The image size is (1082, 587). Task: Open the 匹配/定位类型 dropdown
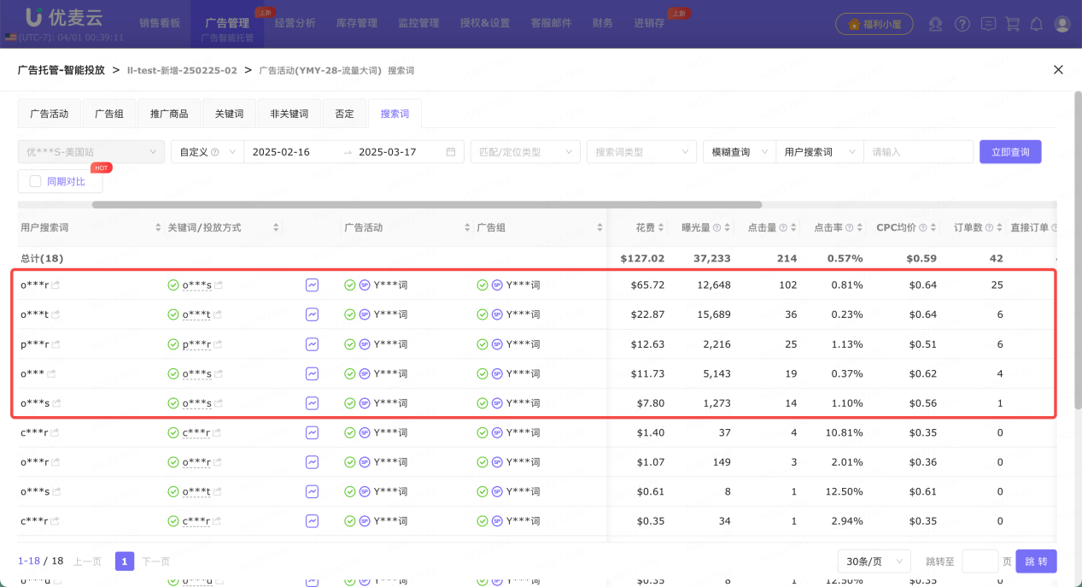click(525, 152)
